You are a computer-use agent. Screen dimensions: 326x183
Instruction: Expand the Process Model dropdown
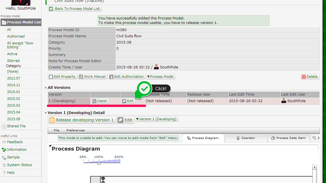[160, 77]
